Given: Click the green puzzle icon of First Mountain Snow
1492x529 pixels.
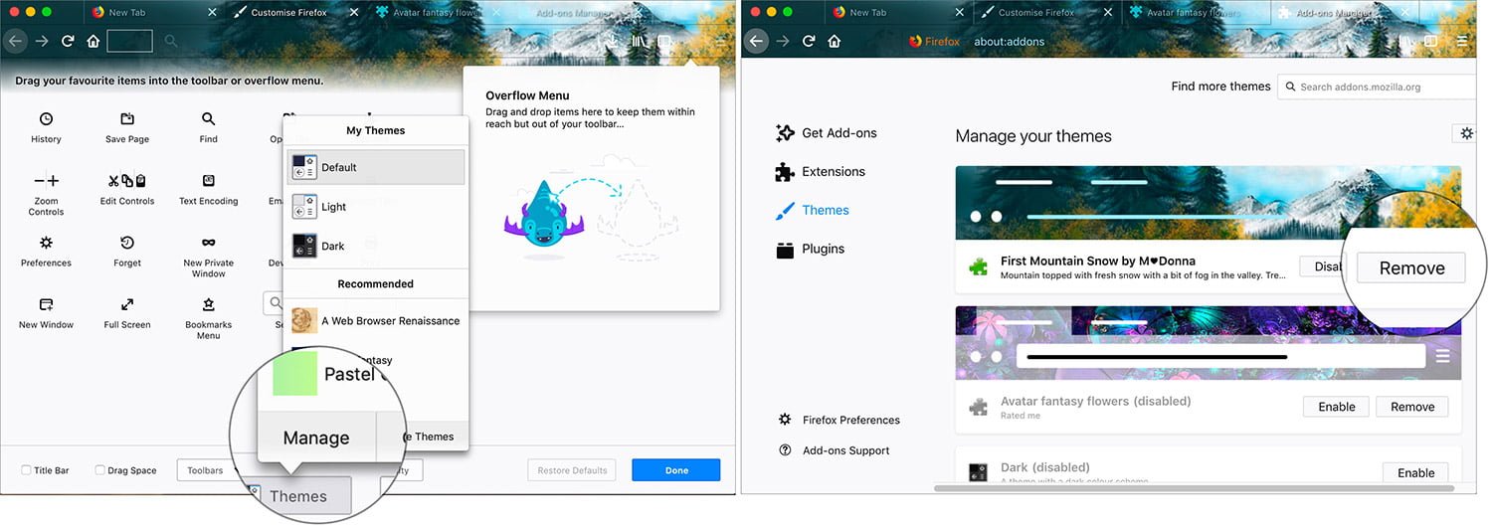Looking at the screenshot, I should tap(979, 266).
